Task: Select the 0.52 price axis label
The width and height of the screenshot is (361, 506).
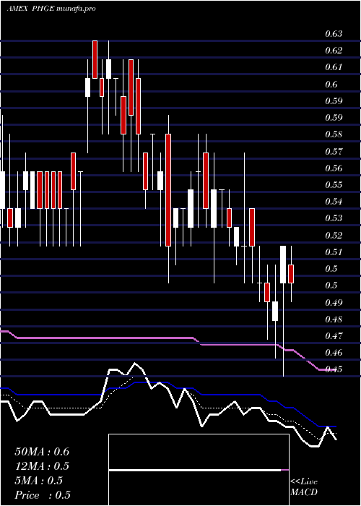Action: [x=334, y=235]
